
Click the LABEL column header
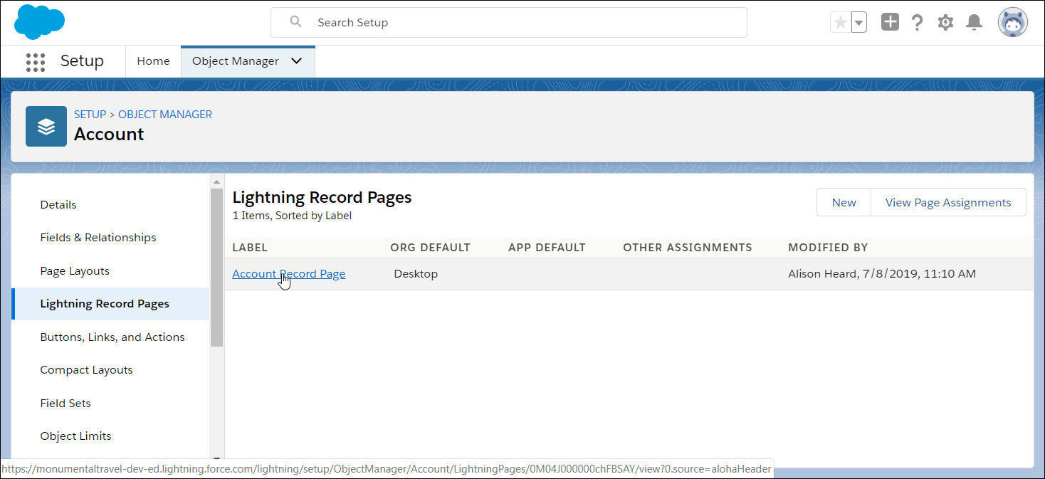(x=250, y=248)
